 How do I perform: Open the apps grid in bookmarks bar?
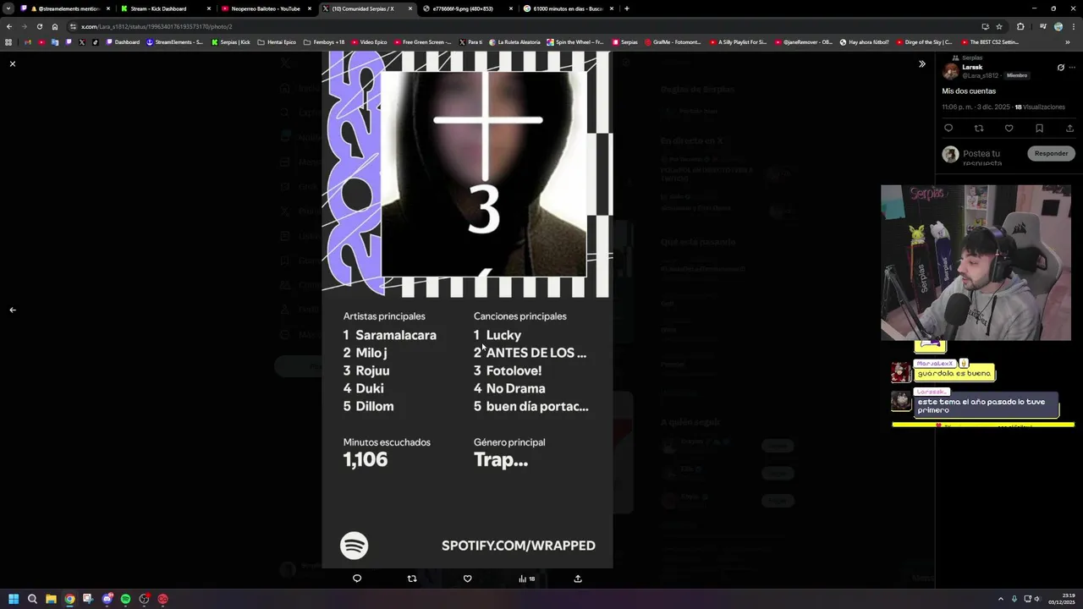(8, 42)
